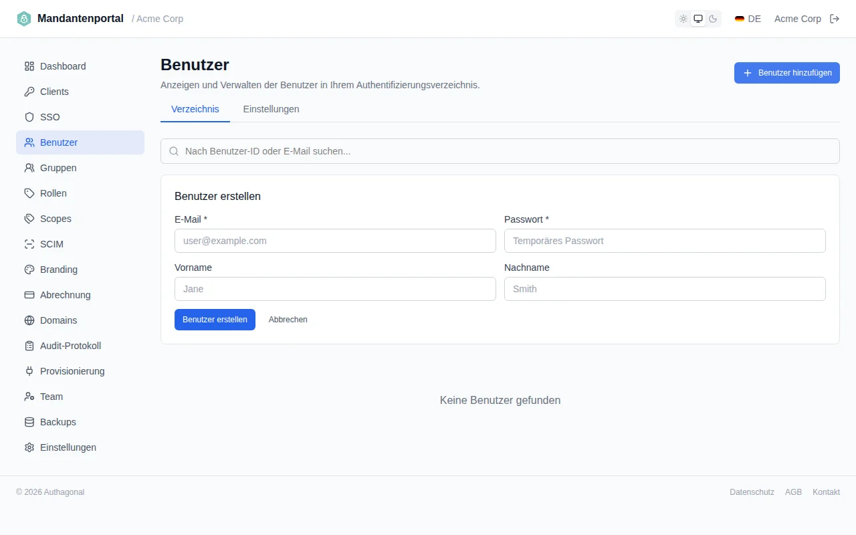Focus the user search field
Viewport: 856px width, 535px height.
(x=500, y=151)
